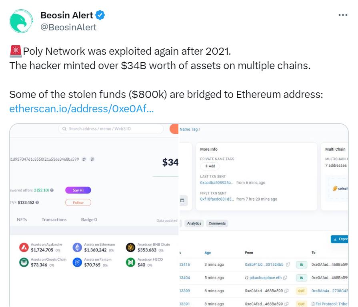Click the Follow button

pyautogui.click(x=78, y=203)
